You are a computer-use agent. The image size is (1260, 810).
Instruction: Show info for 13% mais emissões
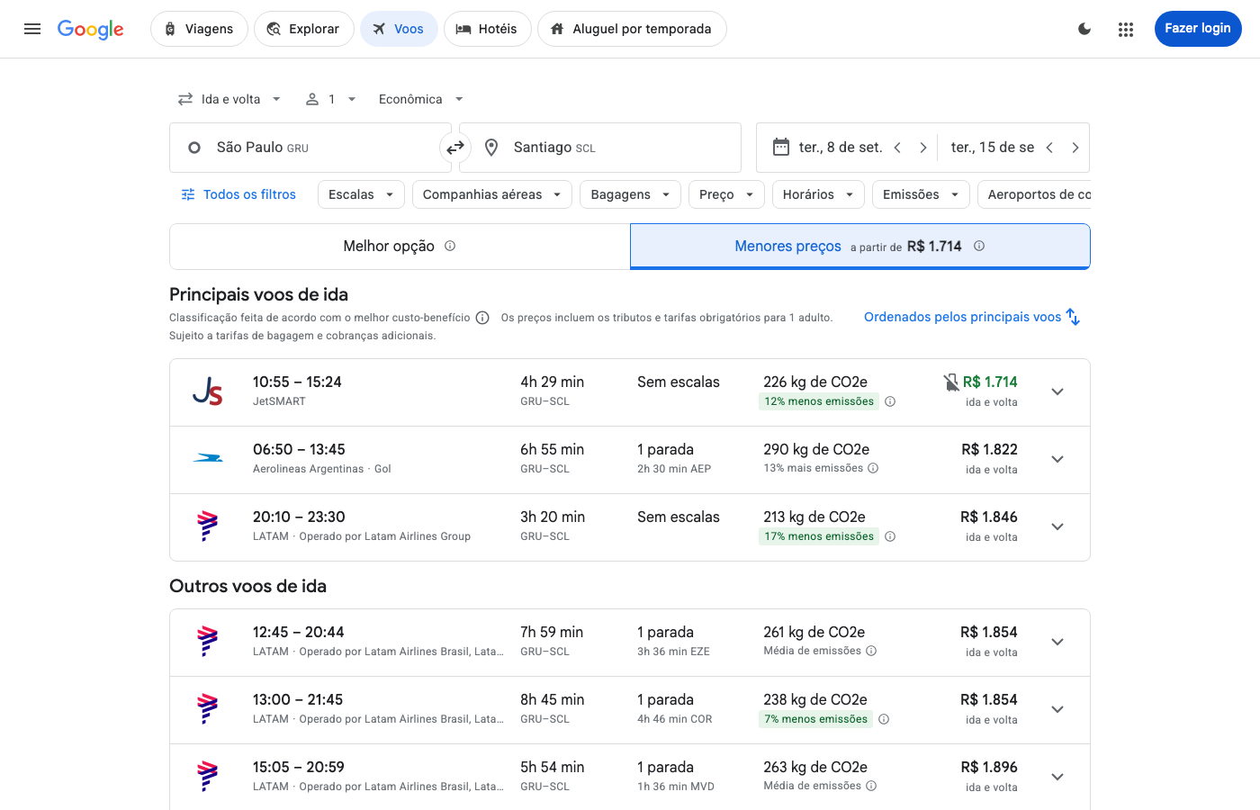[873, 468]
